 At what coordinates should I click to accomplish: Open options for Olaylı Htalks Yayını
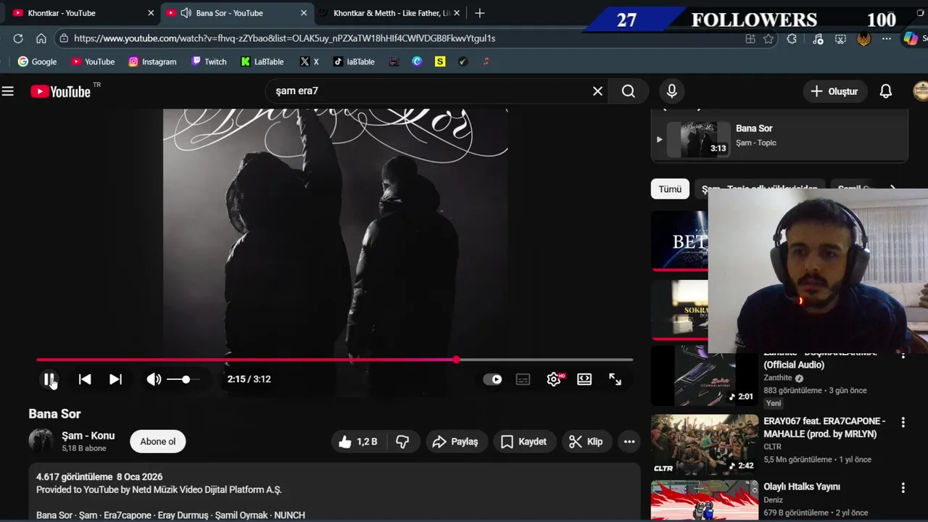pos(903,488)
